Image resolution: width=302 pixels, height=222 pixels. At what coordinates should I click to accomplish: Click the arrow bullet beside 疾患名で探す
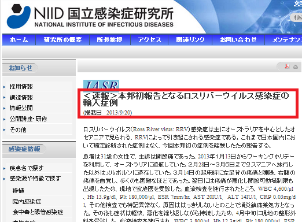tap(5, 168)
